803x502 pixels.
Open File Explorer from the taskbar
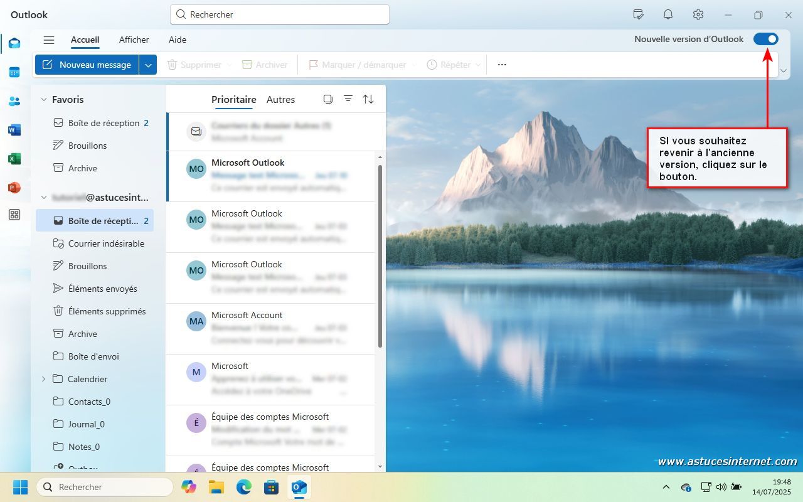pos(216,487)
